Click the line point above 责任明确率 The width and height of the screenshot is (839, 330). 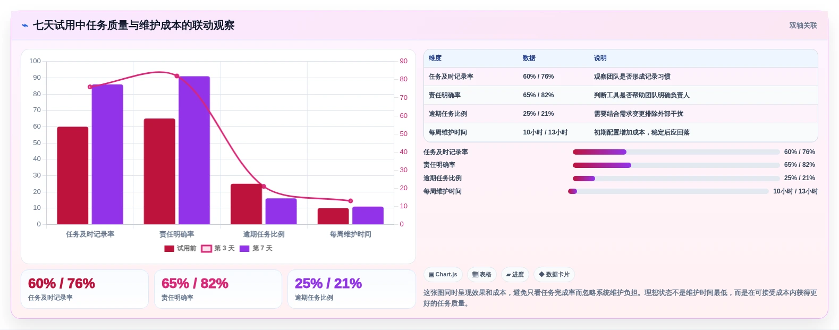(x=177, y=76)
